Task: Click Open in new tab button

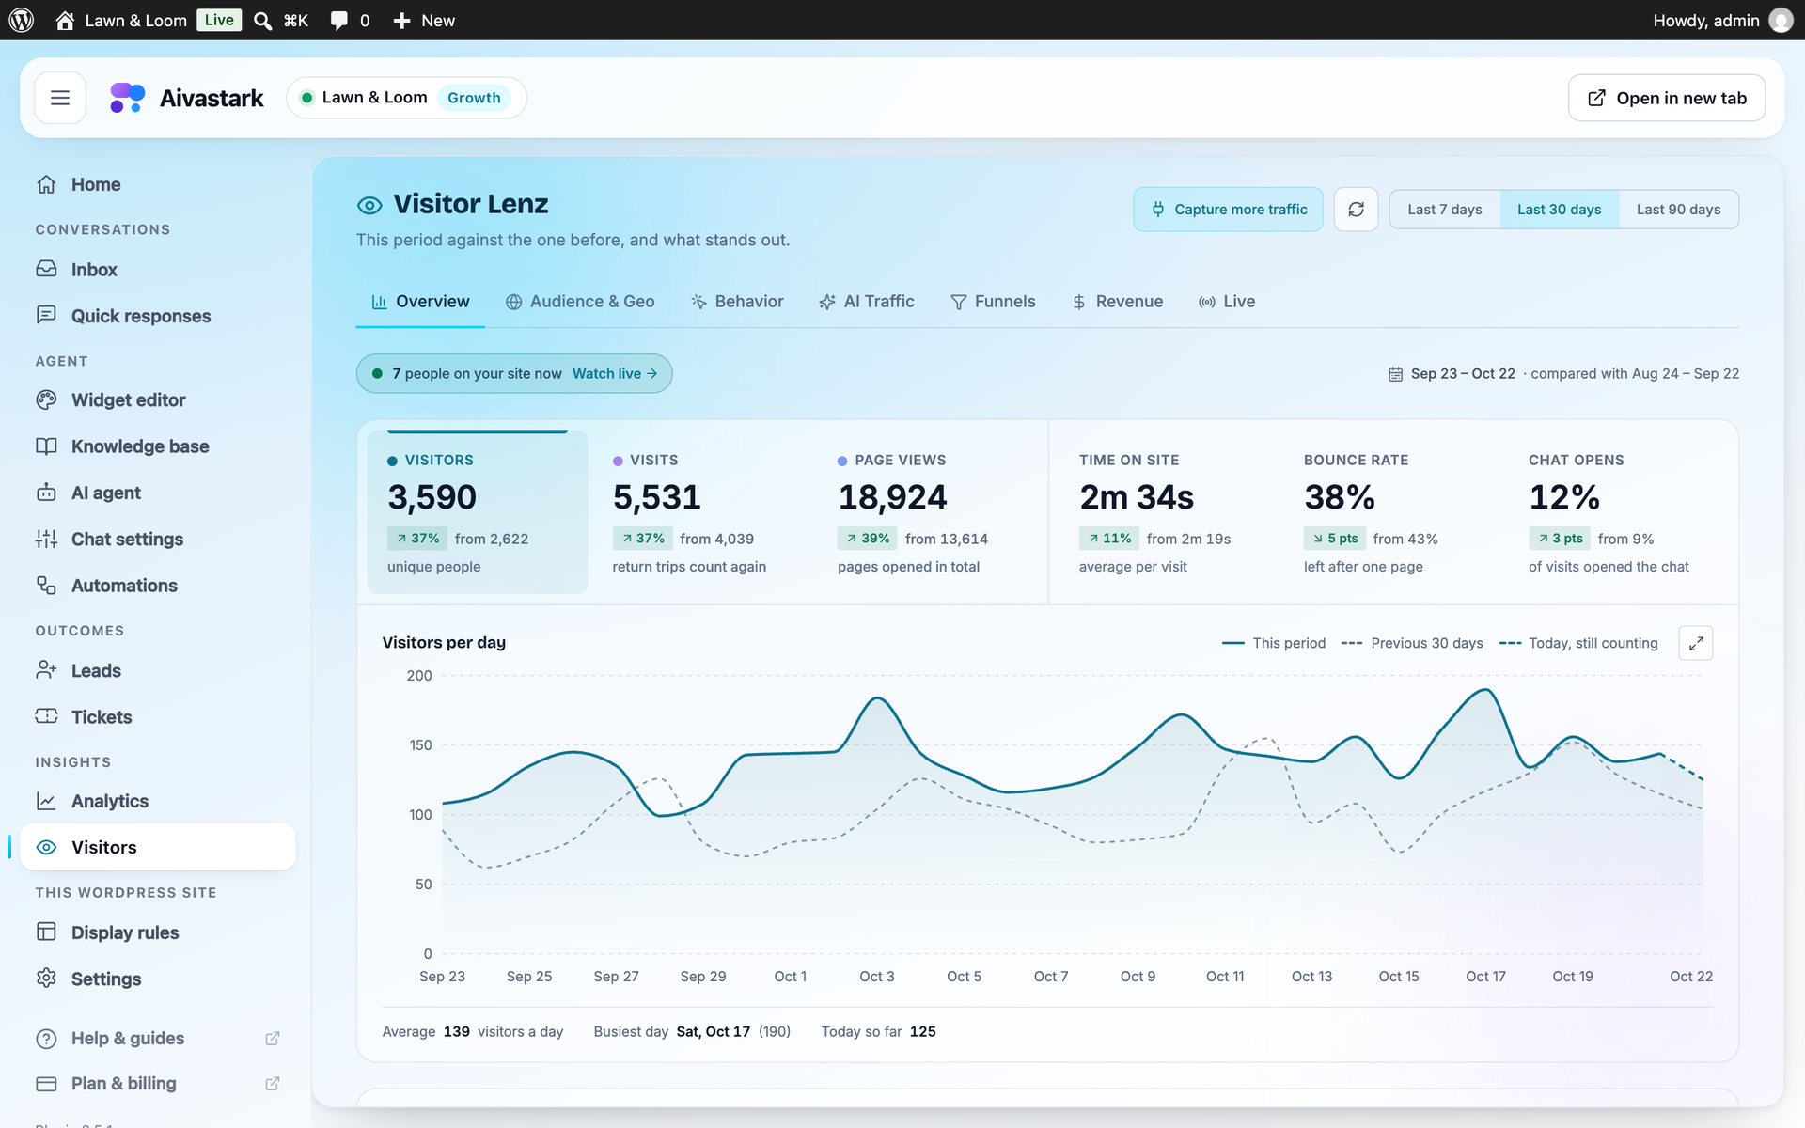Action: (1667, 98)
